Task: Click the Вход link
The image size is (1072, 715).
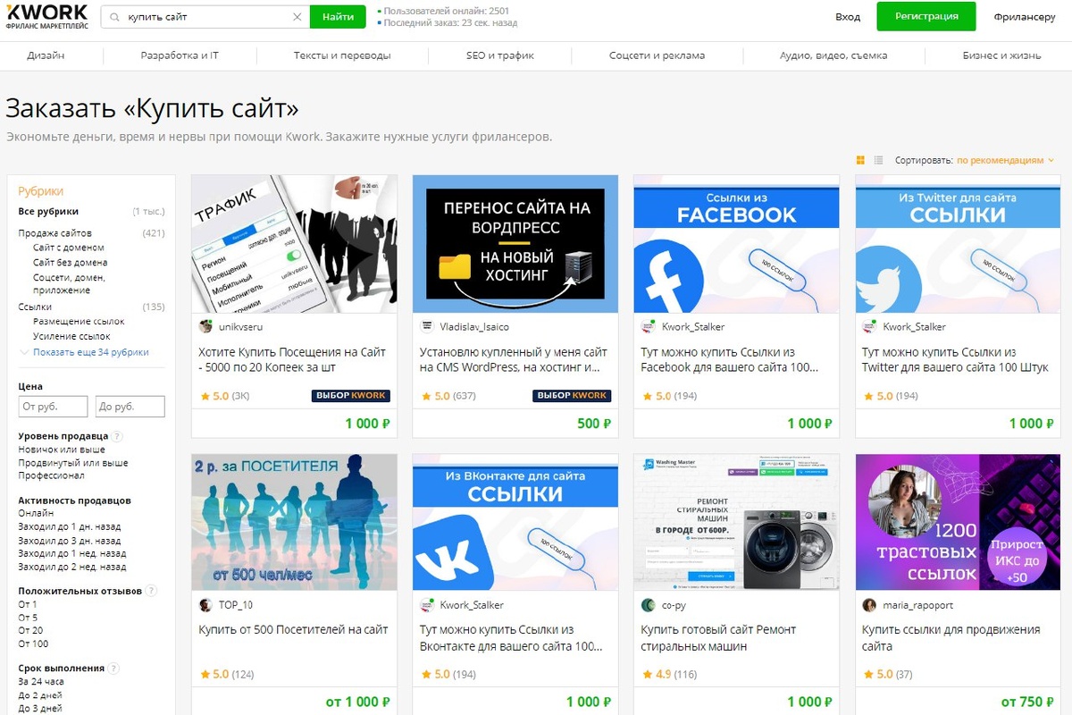Action: coord(848,17)
